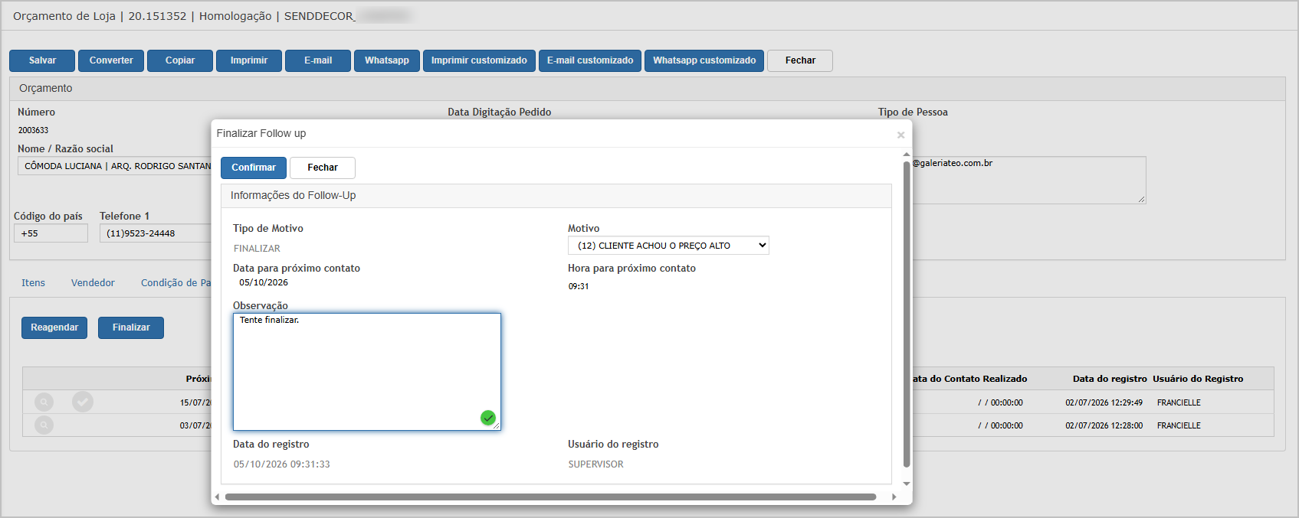Click E-mail customizado button
This screenshot has width=1299, height=518.
click(590, 60)
